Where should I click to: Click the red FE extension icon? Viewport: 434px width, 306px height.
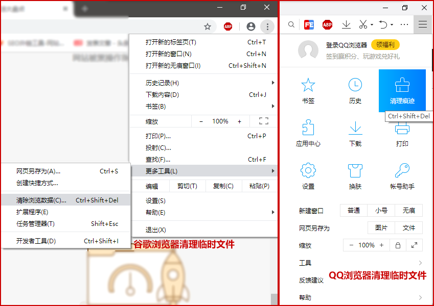309,24
